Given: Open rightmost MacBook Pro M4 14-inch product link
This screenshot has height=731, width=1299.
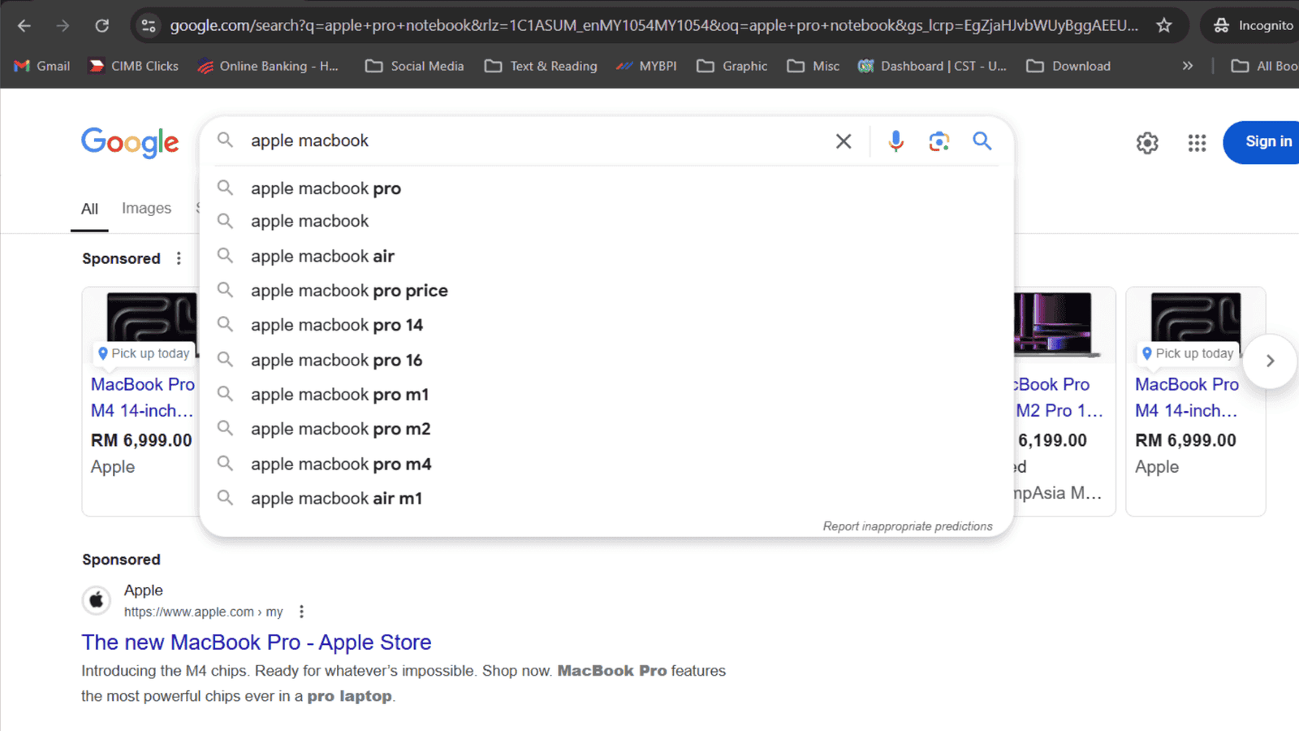Looking at the screenshot, I should coord(1187,397).
